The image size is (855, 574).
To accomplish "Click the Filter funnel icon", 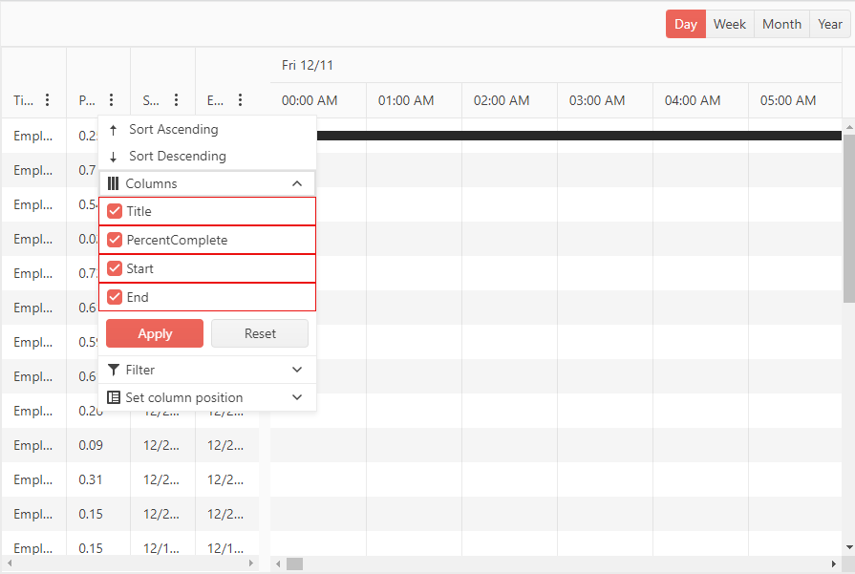I will tap(114, 370).
